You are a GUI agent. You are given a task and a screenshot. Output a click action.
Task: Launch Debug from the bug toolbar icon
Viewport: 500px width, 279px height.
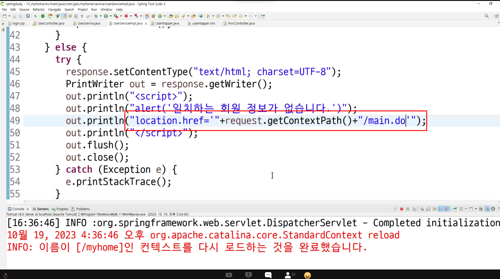click(x=96, y=16)
